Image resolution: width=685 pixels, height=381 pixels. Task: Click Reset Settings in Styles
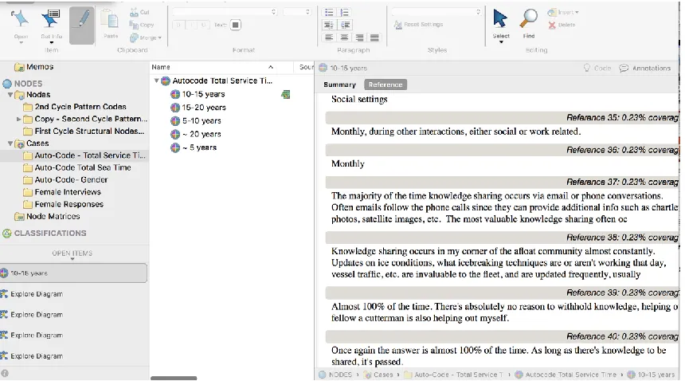point(418,25)
